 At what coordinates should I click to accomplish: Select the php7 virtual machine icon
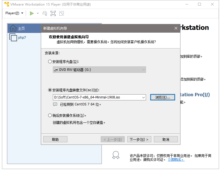tap(13, 37)
